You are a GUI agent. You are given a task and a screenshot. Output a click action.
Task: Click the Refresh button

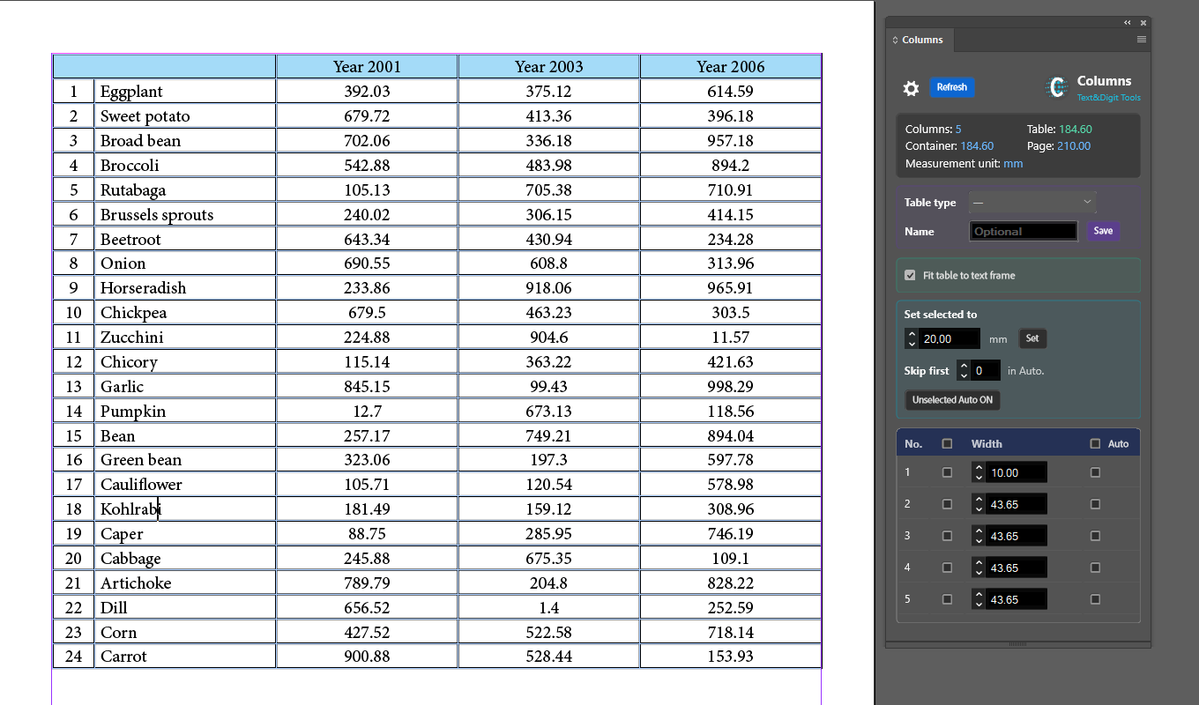(x=952, y=87)
